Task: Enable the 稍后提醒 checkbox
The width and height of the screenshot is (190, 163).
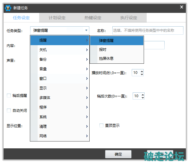Action: [9, 96]
